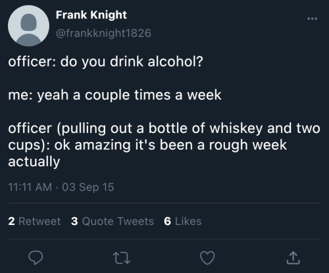Image resolution: width=329 pixels, height=273 pixels.
Task: Click the 03 Sep 15 date
Action: [88, 187]
